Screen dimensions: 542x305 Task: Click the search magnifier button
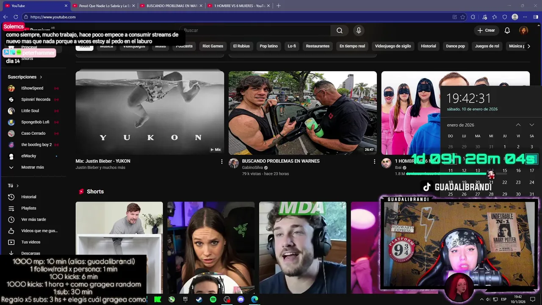[340, 30]
